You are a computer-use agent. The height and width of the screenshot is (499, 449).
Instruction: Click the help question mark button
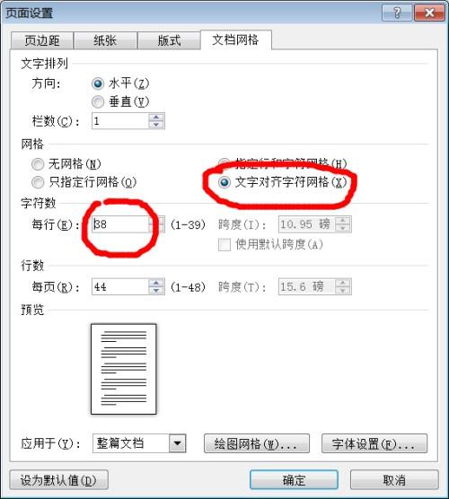(397, 13)
